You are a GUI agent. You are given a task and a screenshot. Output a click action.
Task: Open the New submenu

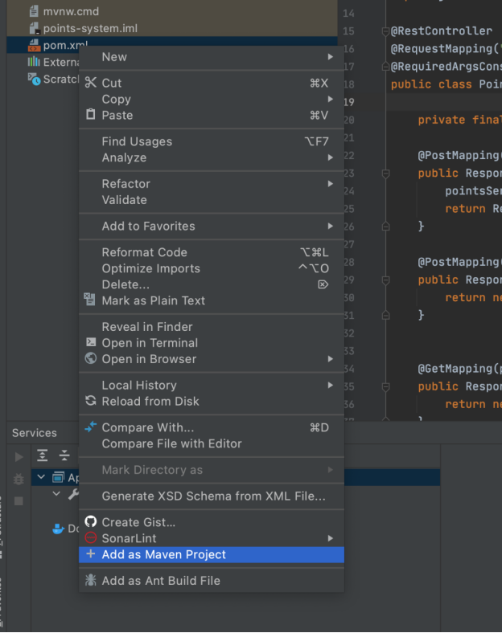[x=212, y=57]
